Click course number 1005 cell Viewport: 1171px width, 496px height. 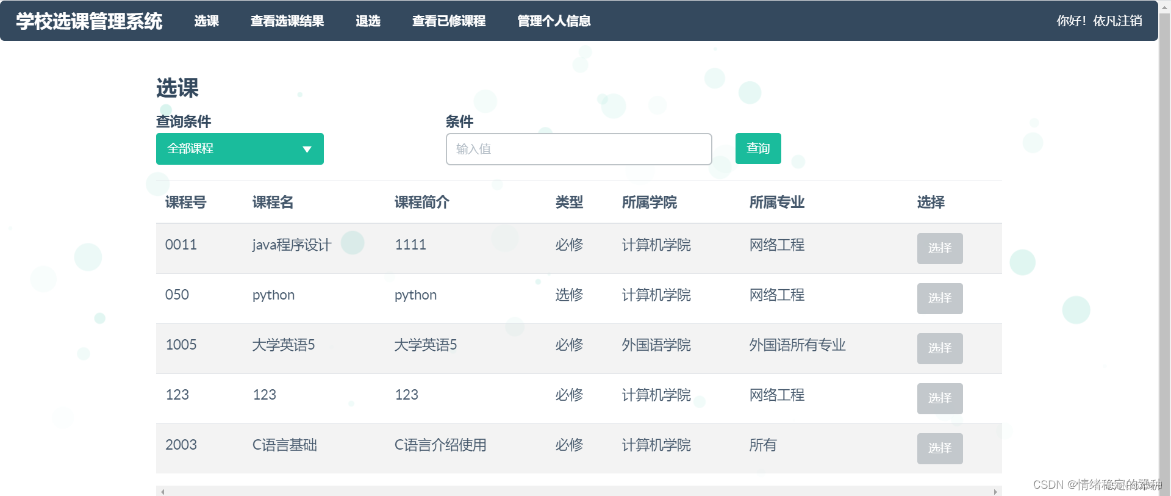click(x=181, y=345)
